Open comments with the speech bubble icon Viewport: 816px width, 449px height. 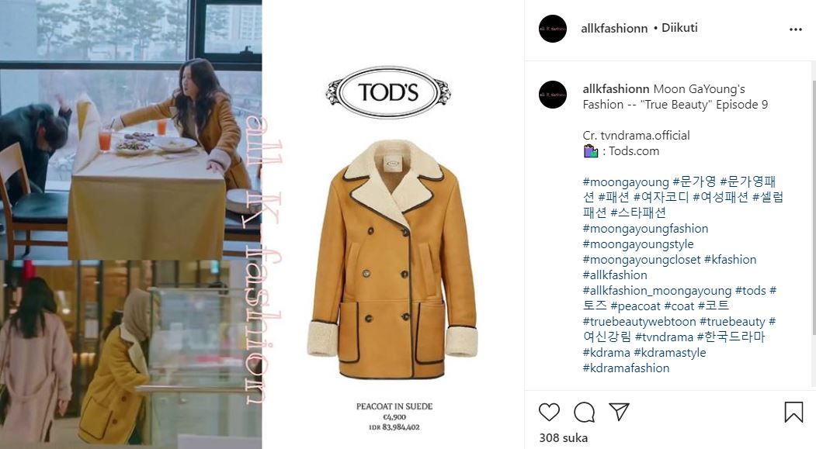pyautogui.click(x=584, y=412)
